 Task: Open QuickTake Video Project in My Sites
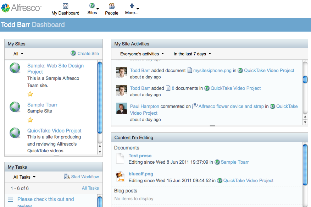click(x=54, y=131)
